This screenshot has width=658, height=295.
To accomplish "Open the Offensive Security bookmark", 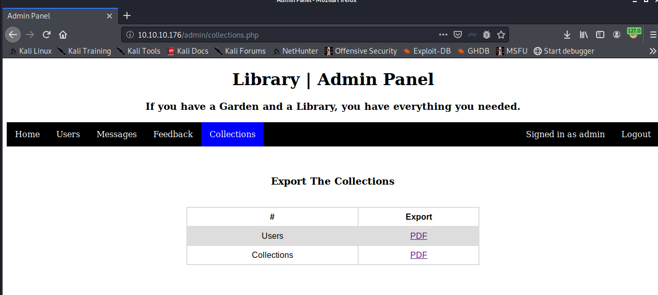I will pyautogui.click(x=361, y=51).
